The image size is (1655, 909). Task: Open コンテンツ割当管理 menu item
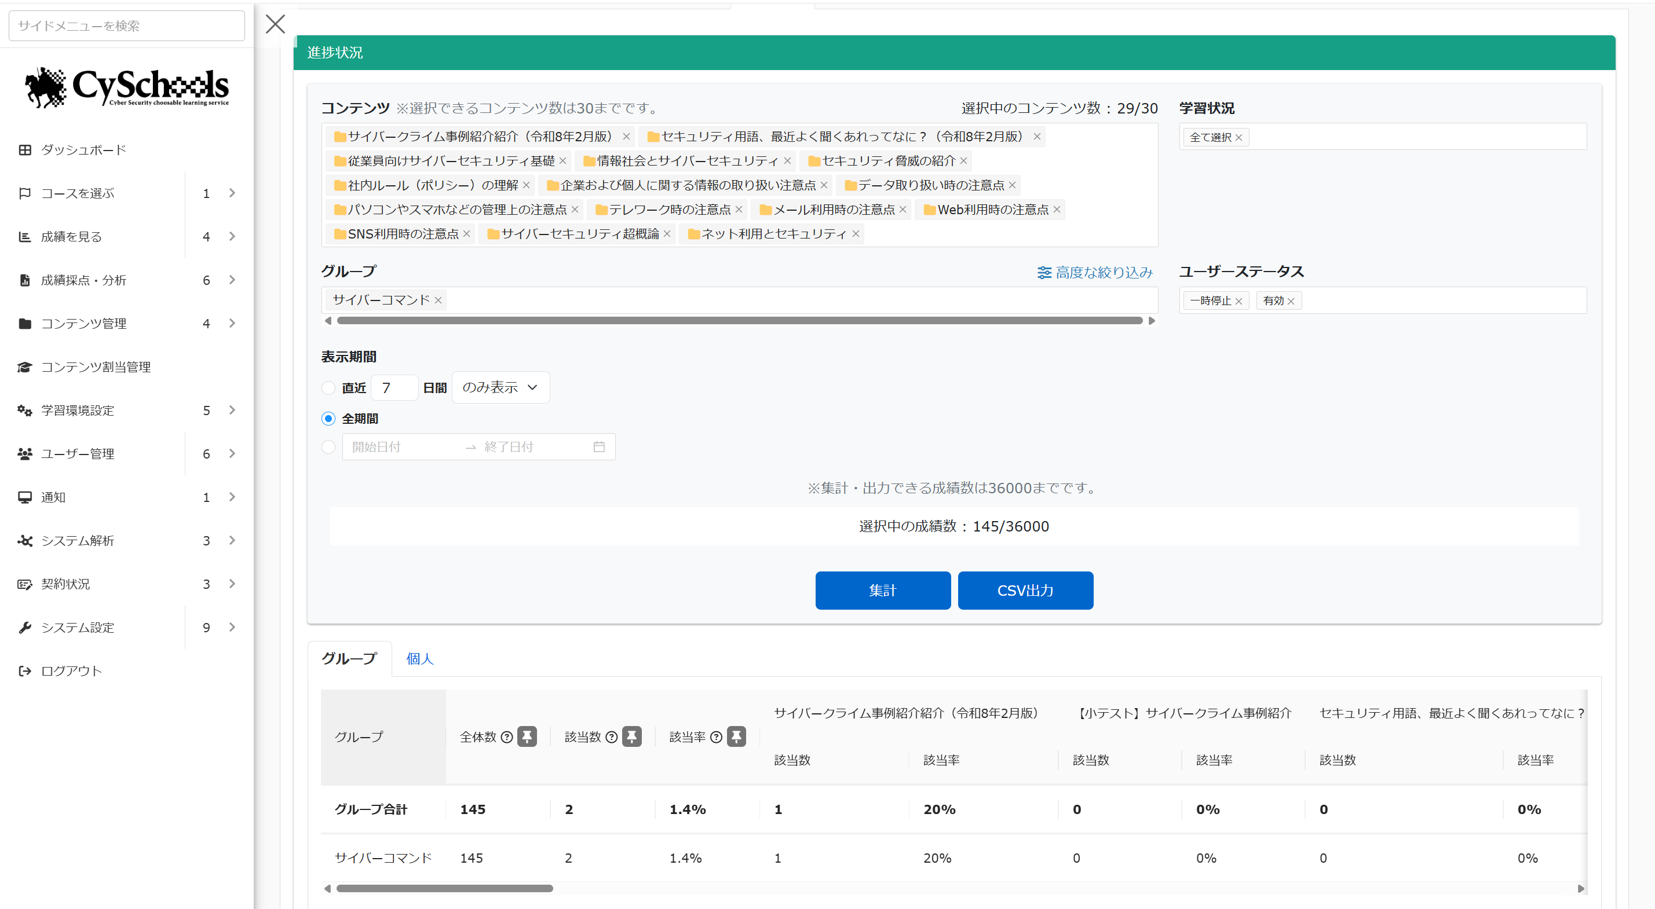point(96,366)
